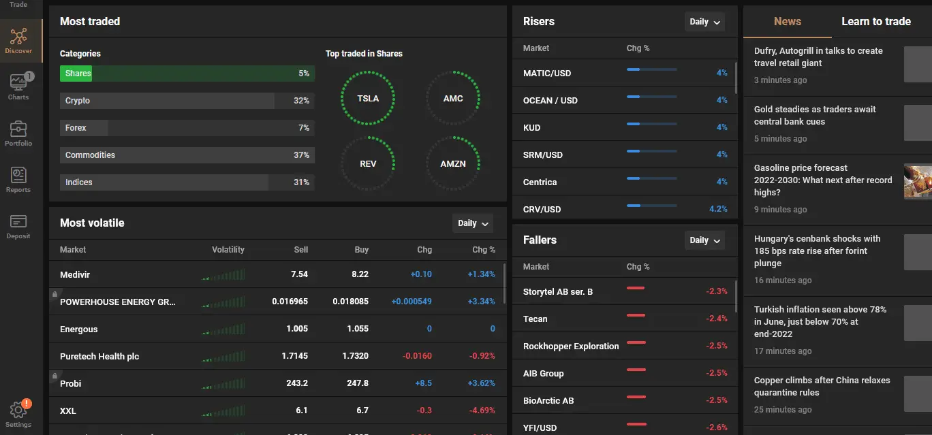Sort Most volatile by Sell column
The image size is (932, 435).
tap(301, 250)
